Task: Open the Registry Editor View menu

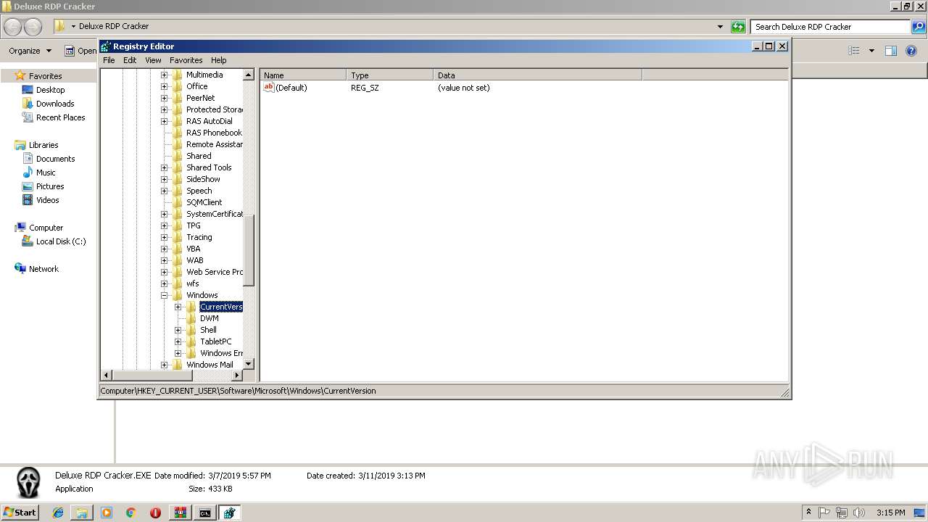Action: point(153,60)
